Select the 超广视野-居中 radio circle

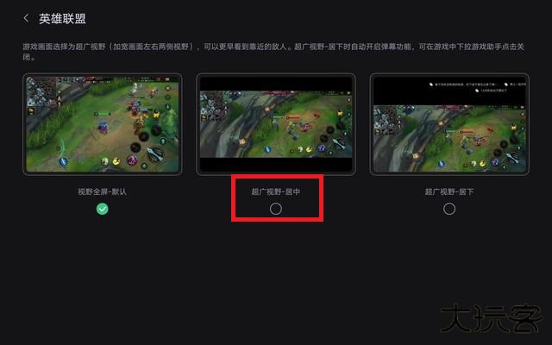(276, 209)
